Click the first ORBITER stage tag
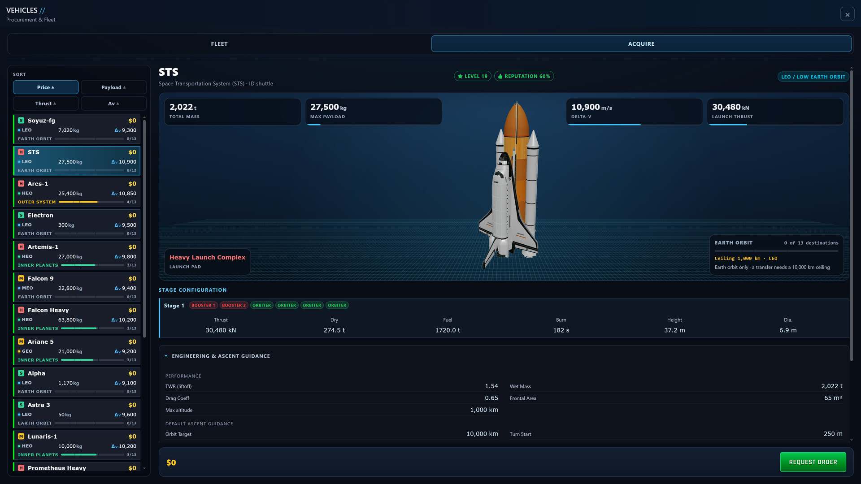861x484 pixels. point(261,306)
